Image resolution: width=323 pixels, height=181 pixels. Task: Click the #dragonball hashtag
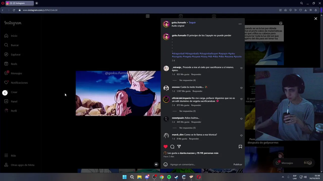(x=178, y=54)
